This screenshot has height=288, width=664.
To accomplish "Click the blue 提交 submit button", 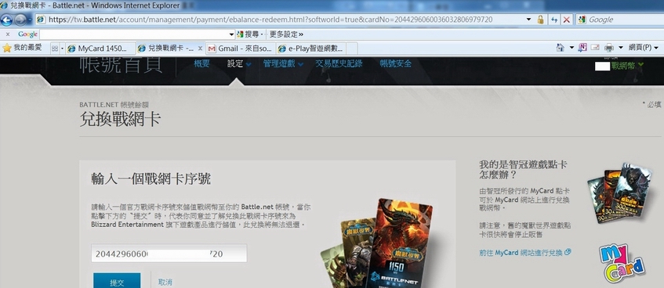I will (117, 282).
